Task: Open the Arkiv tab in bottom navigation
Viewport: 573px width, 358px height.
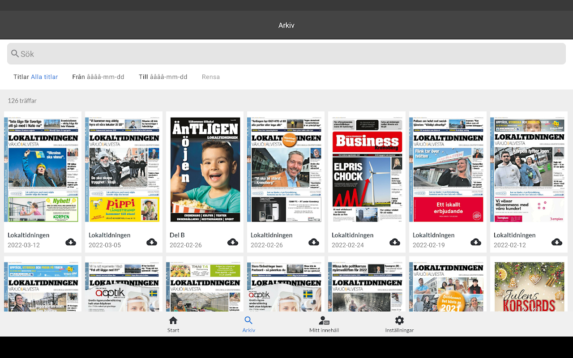Action: pyautogui.click(x=248, y=324)
